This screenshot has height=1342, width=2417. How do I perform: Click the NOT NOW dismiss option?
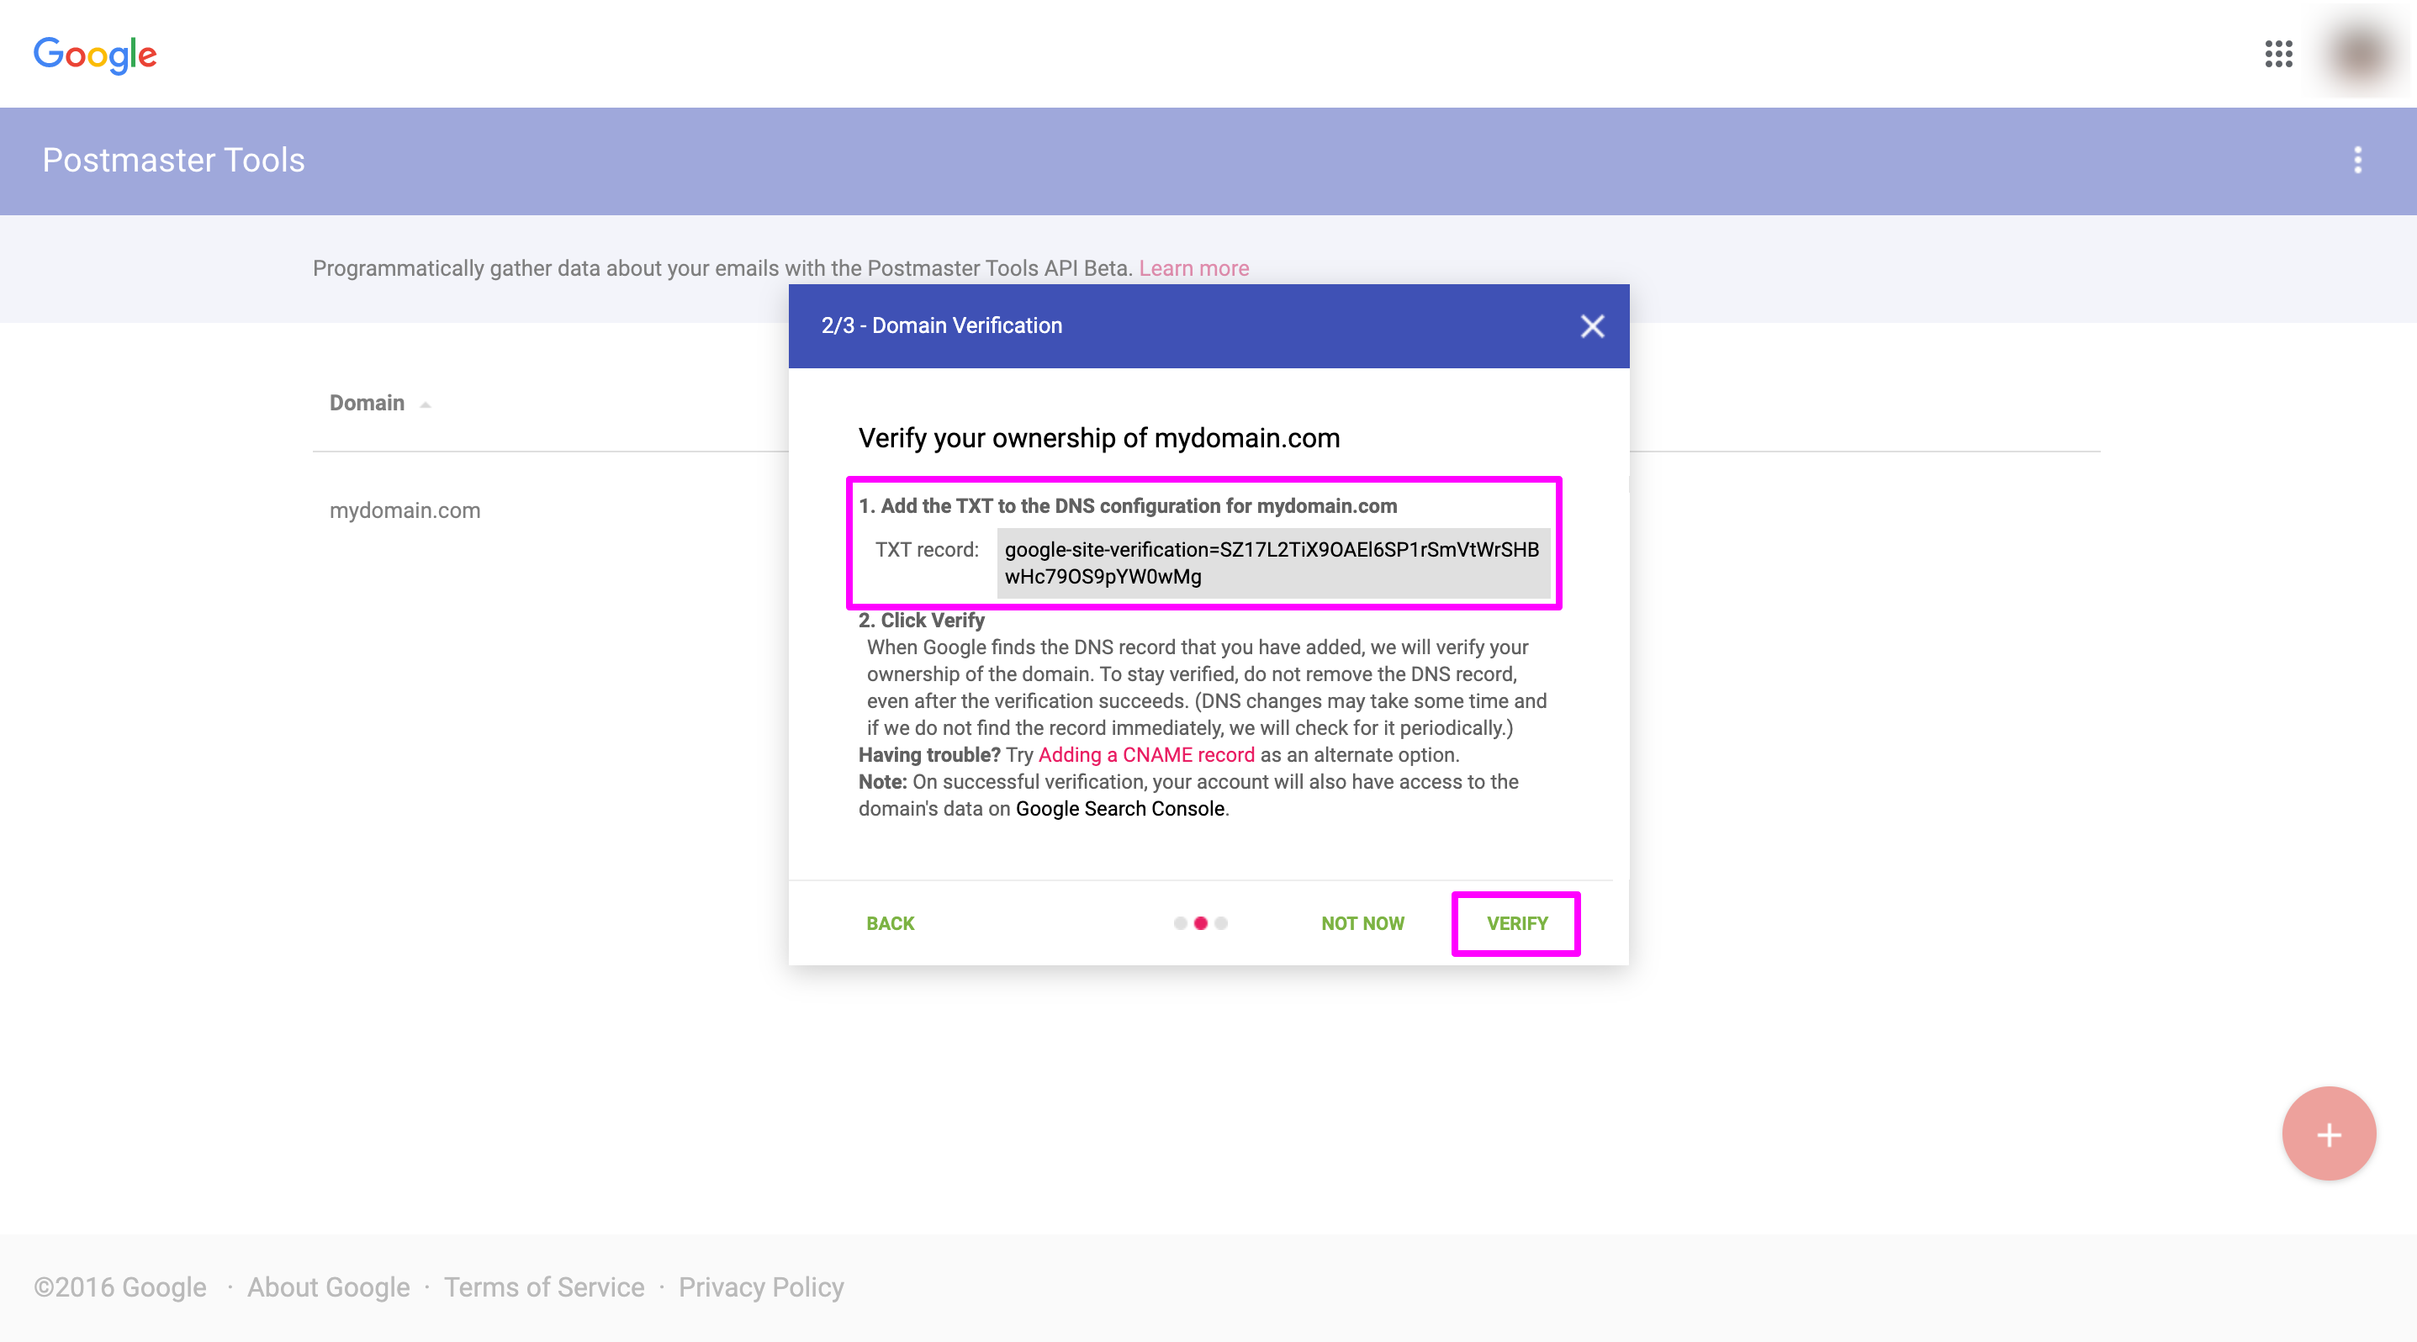click(1365, 924)
